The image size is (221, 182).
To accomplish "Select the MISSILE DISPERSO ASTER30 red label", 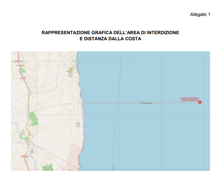I will (x=190, y=99).
